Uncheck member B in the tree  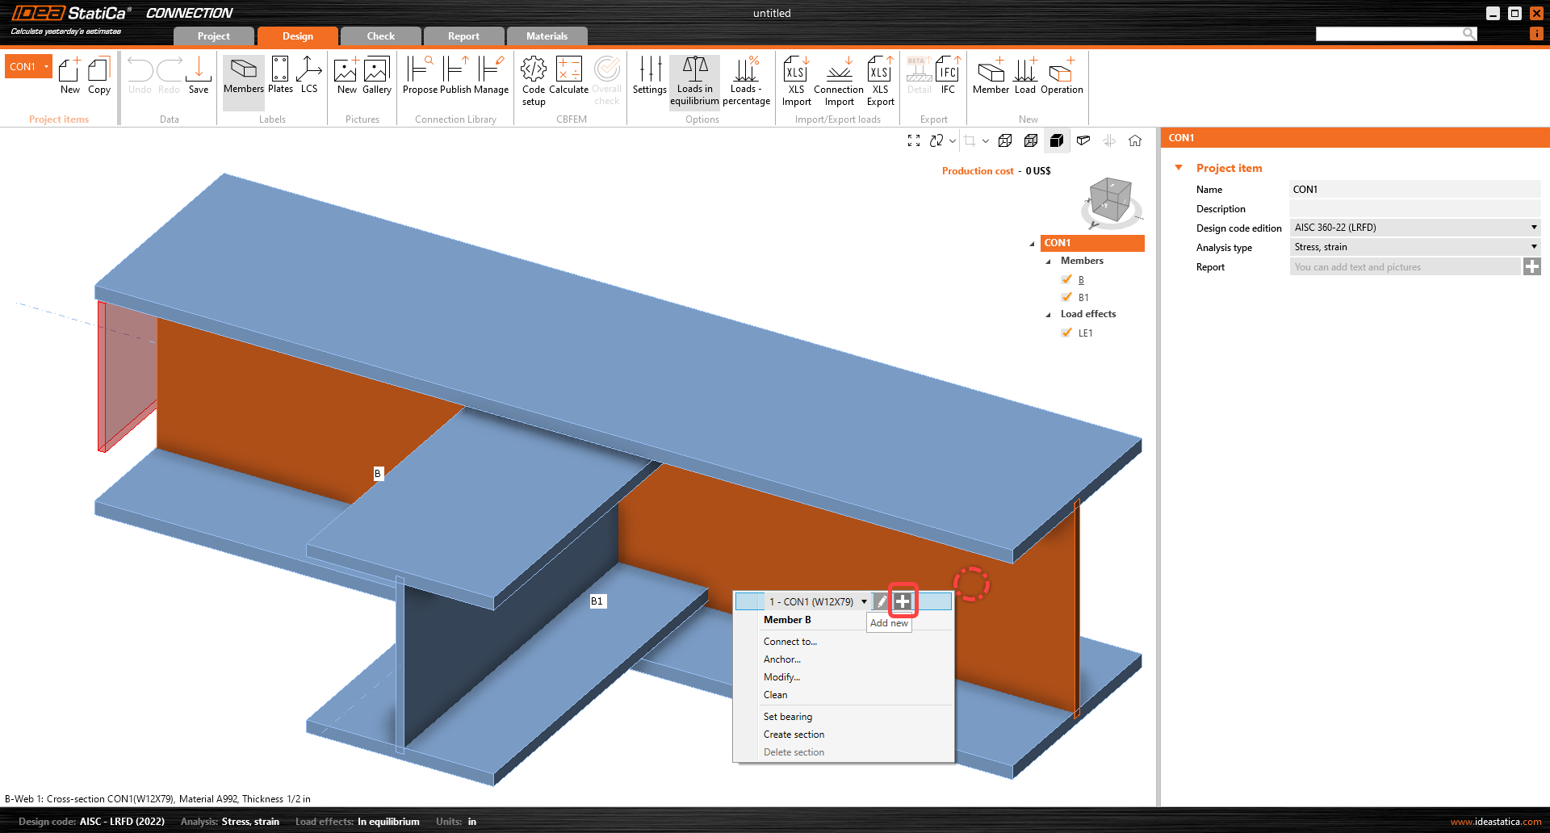[x=1066, y=279]
